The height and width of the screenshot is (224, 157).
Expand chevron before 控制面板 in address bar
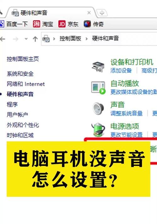coord(54,39)
